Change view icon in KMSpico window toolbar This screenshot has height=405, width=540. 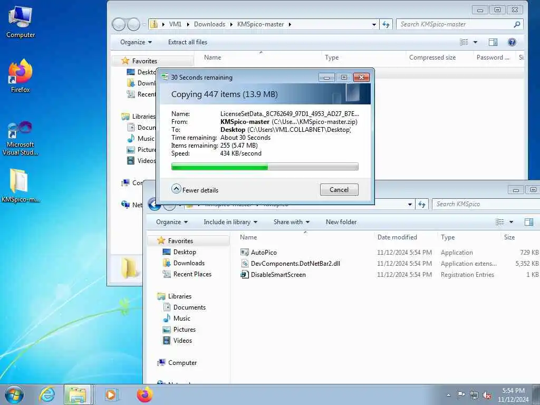click(499, 222)
